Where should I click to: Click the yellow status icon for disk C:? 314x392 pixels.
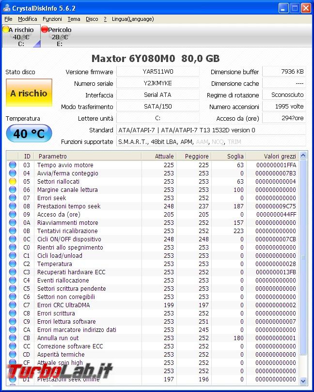6,30
